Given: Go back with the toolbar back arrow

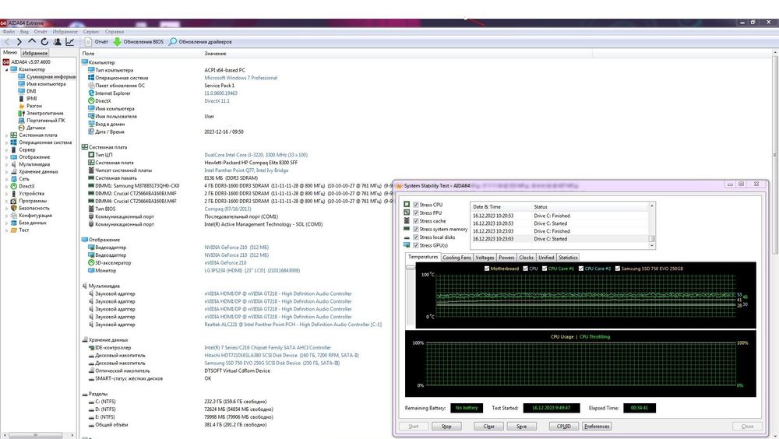Looking at the screenshot, I should pyautogui.click(x=7, y=42).
